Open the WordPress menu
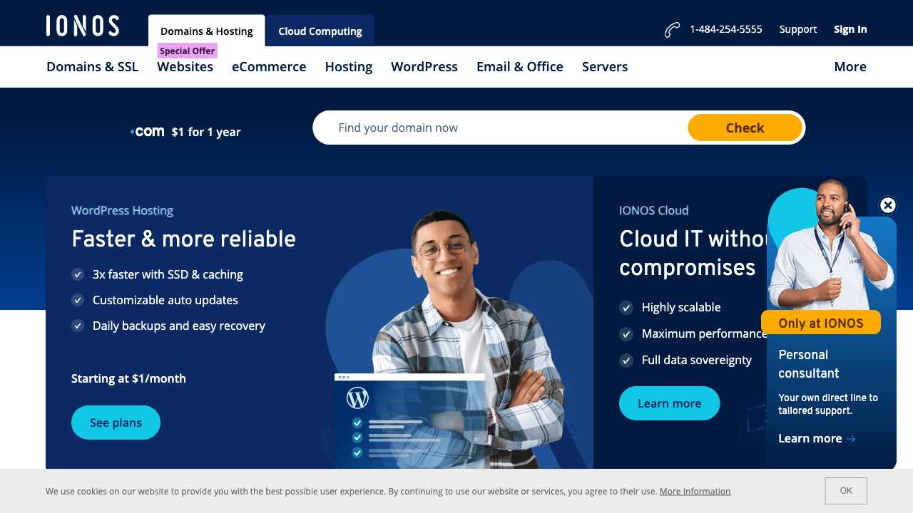The width and height of the screenshot is (913, 513). click(x=424, y=67)
